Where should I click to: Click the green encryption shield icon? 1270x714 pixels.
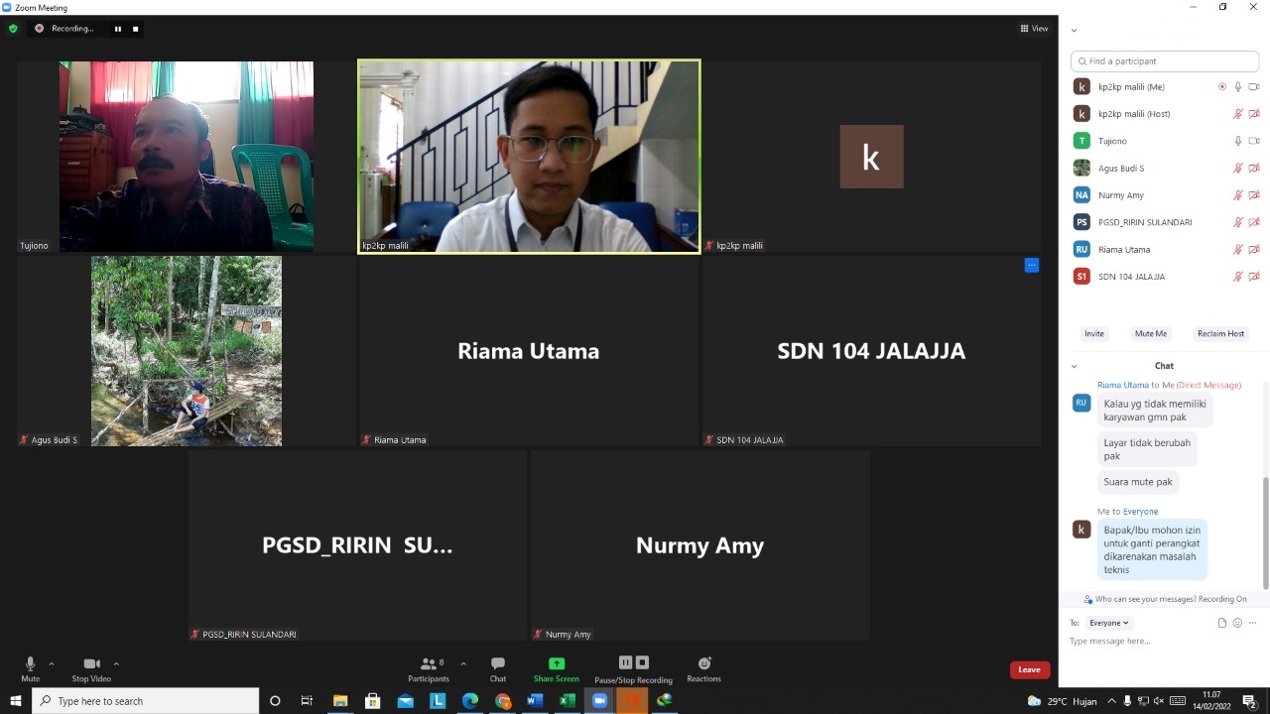(x=13, y=29)
